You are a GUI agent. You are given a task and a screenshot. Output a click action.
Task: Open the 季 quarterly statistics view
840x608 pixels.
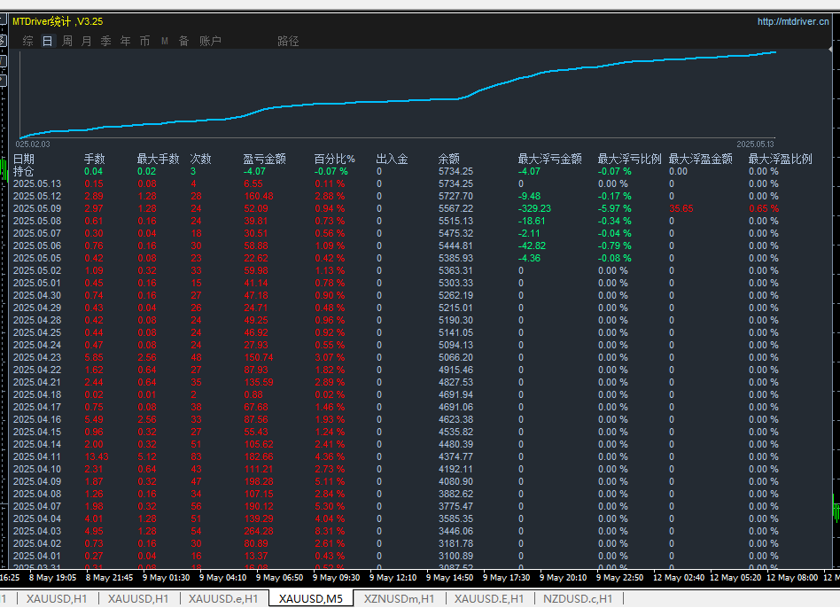click(106, 41)
